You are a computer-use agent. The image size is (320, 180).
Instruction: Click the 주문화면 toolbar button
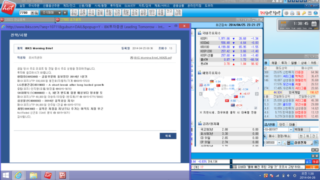pyautogui.click(x=83, y=12)
